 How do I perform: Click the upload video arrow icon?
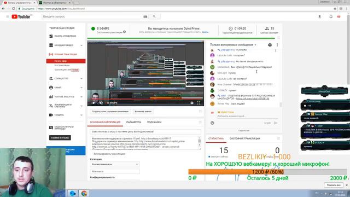point(319,16)
